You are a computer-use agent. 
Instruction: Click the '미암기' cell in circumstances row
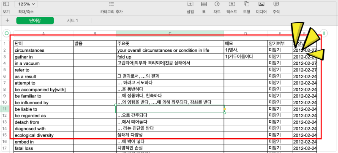[x=280, y=50]
